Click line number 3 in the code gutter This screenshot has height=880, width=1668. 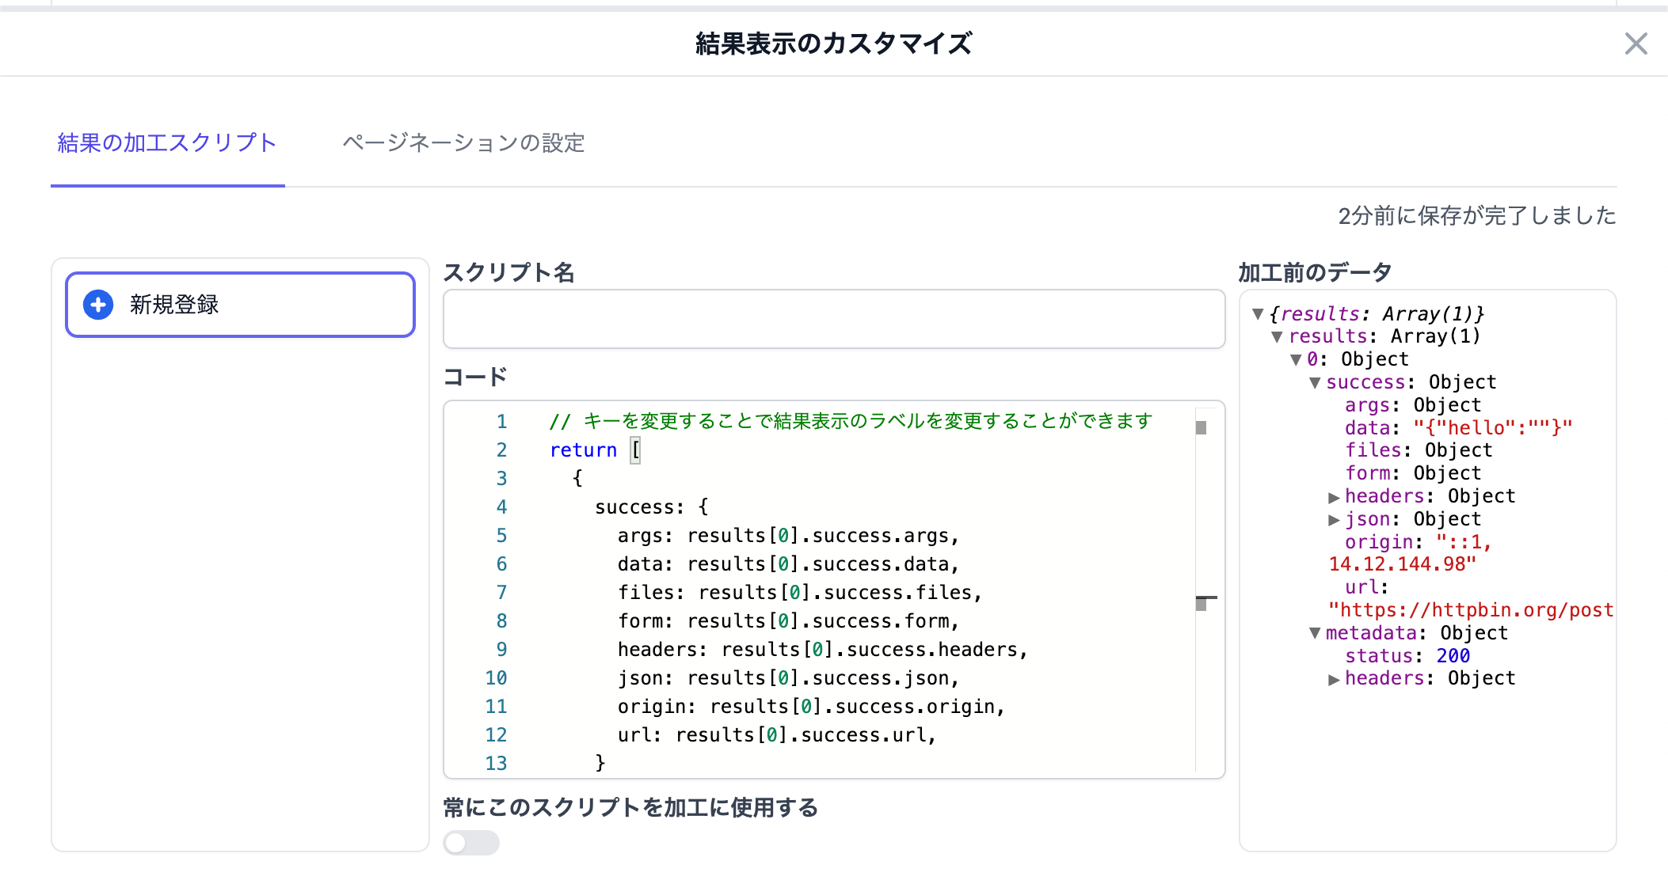pos(501,478)
